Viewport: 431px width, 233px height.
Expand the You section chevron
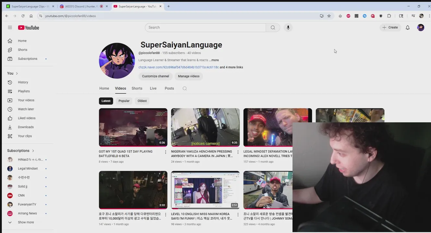[17, 73]
